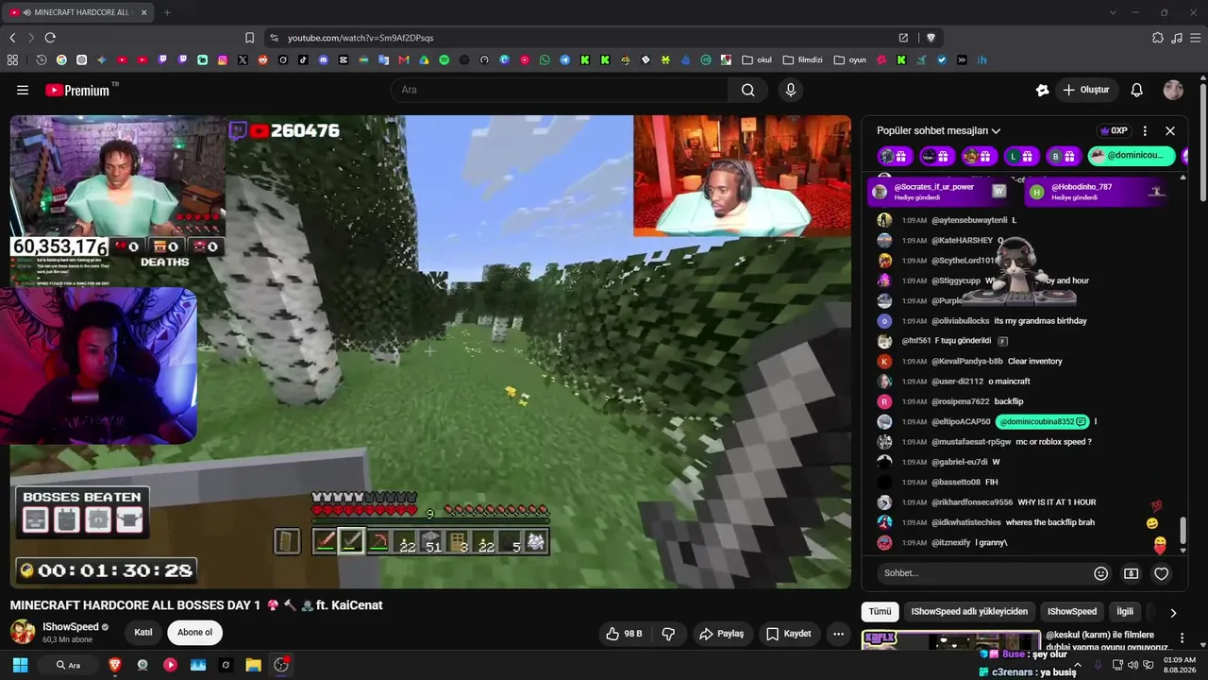Open the okul bookmarks folder
Screen dimensions: 1208x680
757,59
